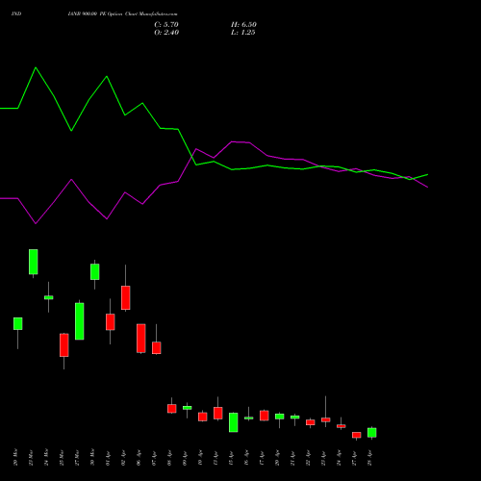Click the IND label at top left

pyautogui.click(x=16, y=14)
